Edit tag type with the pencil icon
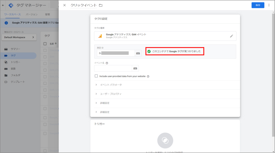This screenshot has width=275, height=153. click(231, 36)
